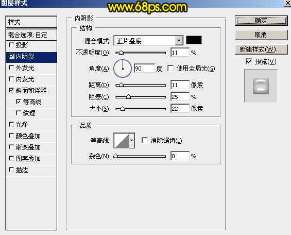
Task: Open the 混合模式 dropdown arrow
Action: coord(179,41)
